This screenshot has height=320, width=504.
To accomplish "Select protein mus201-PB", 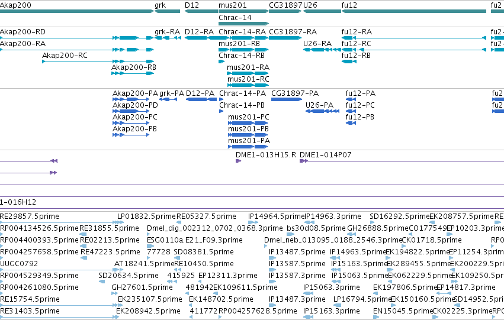I will (249, 129).
